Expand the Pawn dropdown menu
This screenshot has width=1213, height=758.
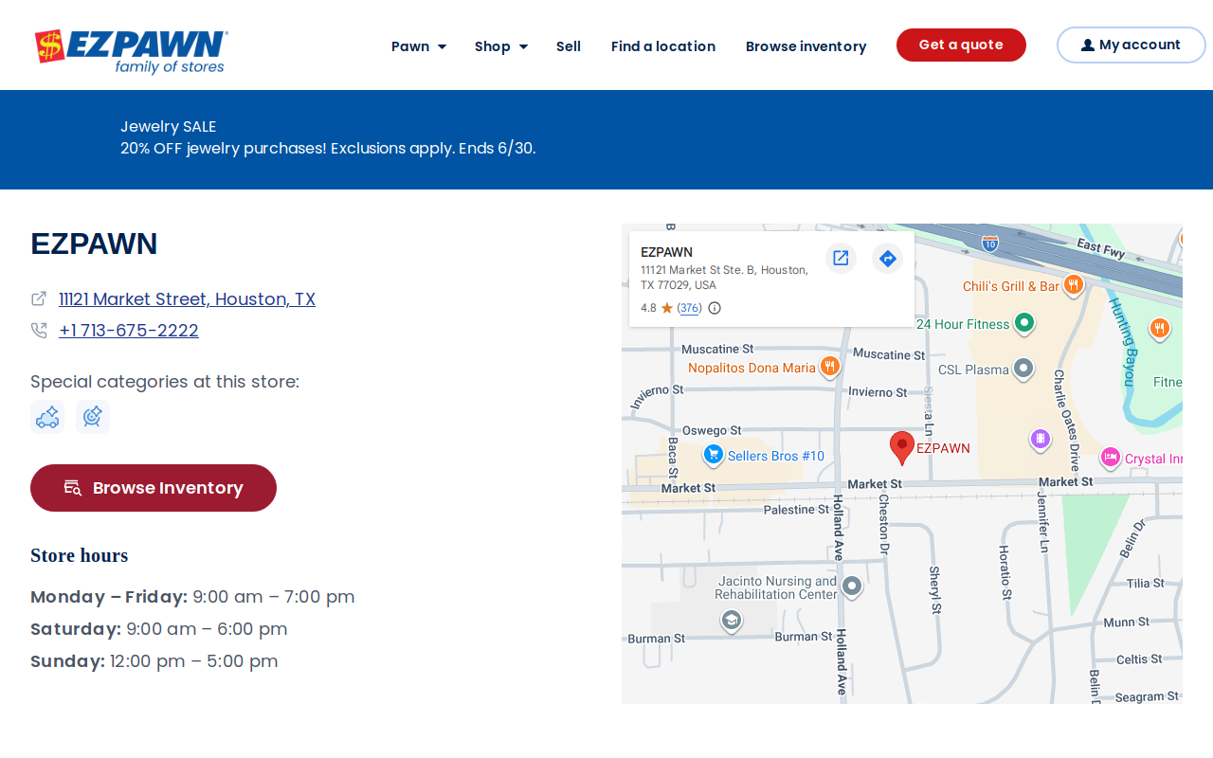[419, 46]
